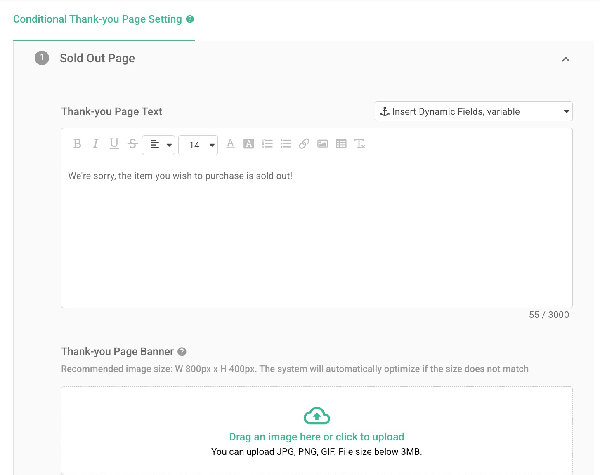The width and height of the screenshot is (600, 475).
Task: Enable background highlight color for text
Action: (x=248, y=144)
